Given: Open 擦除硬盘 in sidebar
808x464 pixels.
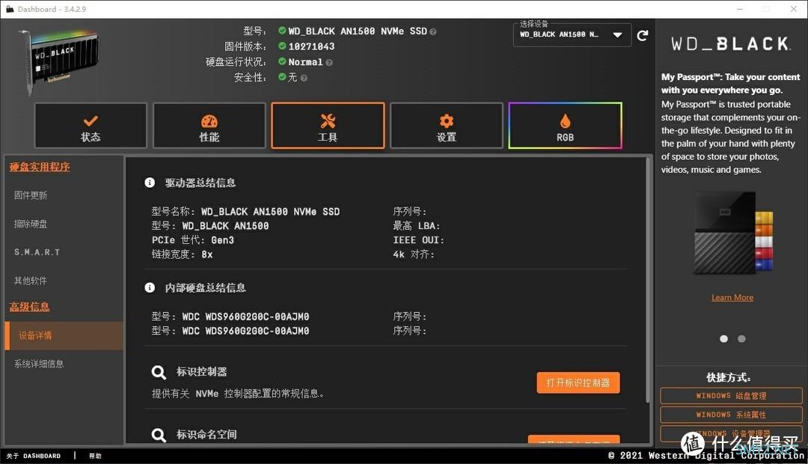Looking at the screenshot, I should point(31,224).
